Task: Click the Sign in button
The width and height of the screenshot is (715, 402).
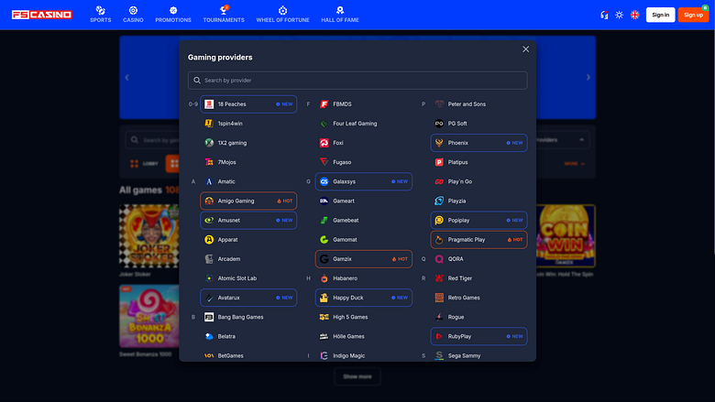Action: [660, 15]
